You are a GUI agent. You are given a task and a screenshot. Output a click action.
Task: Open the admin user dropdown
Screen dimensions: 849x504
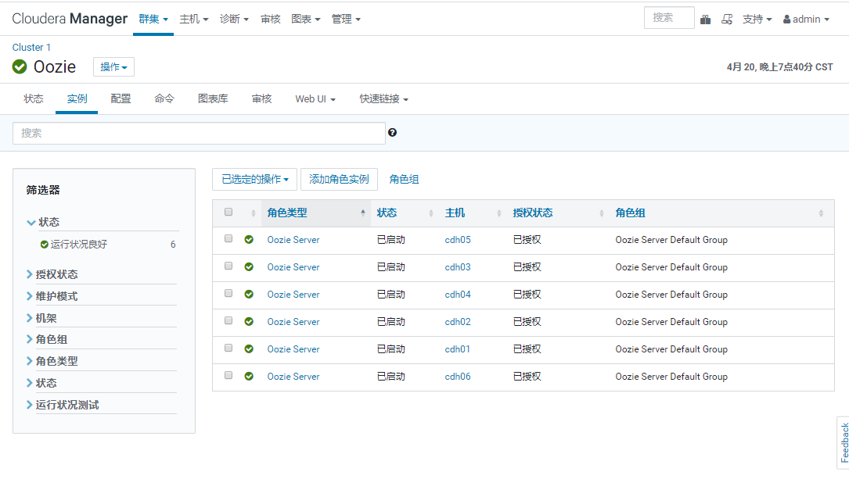[806, 20]
